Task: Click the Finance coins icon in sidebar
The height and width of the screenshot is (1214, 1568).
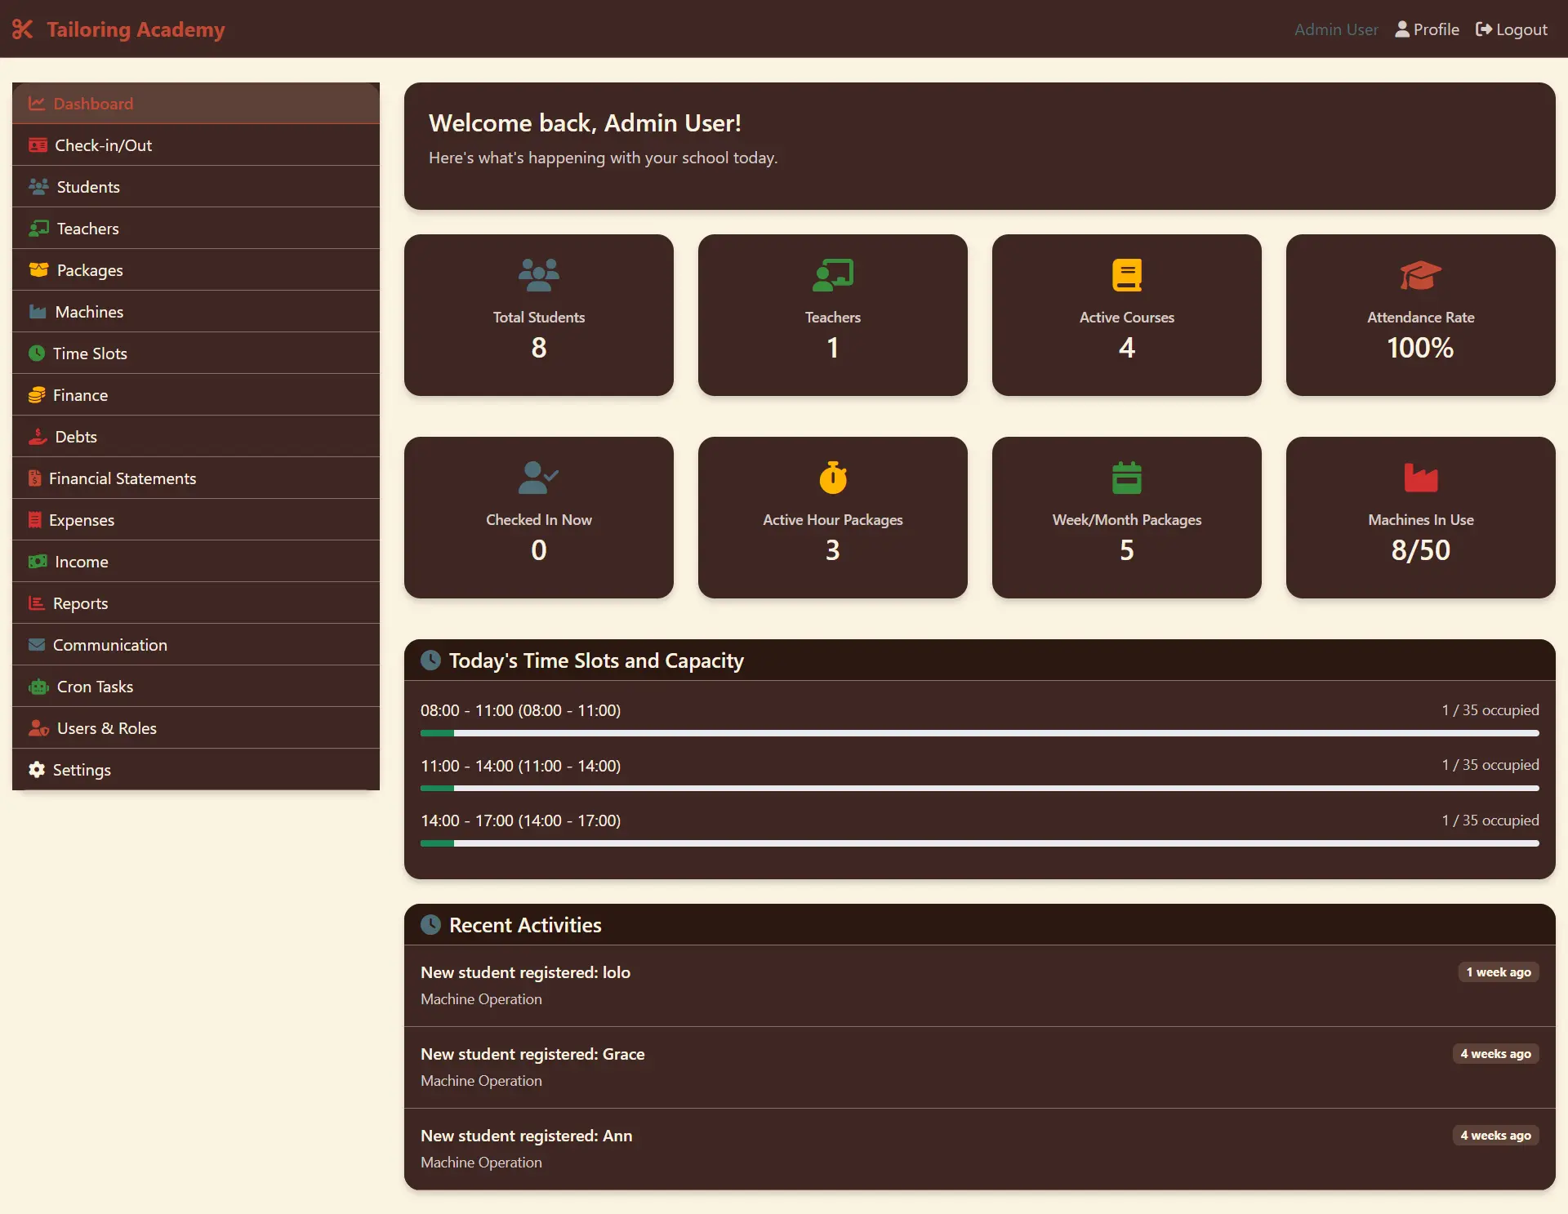Action: [x=37, y=395]
